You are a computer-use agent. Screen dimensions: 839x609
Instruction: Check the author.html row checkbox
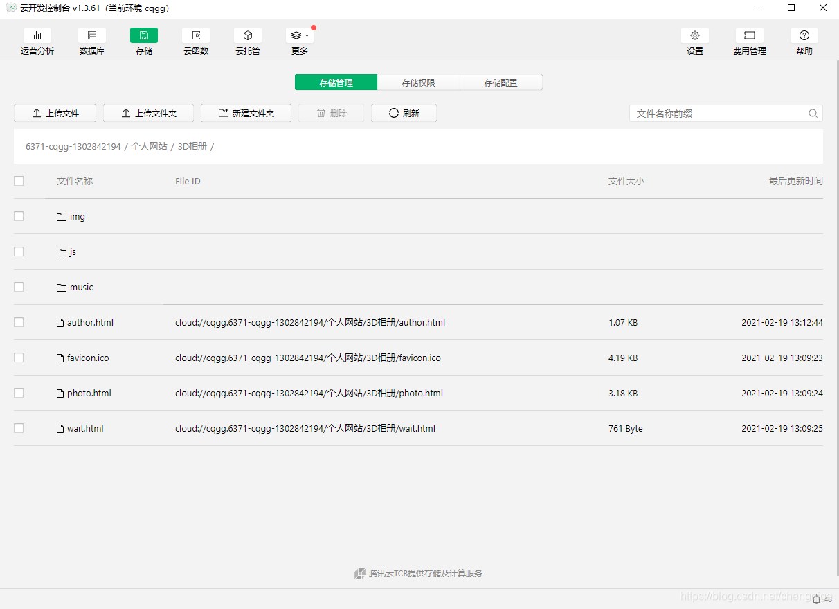(19, 322)
